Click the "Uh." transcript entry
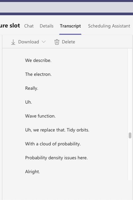133x200 pixels. 28,102
